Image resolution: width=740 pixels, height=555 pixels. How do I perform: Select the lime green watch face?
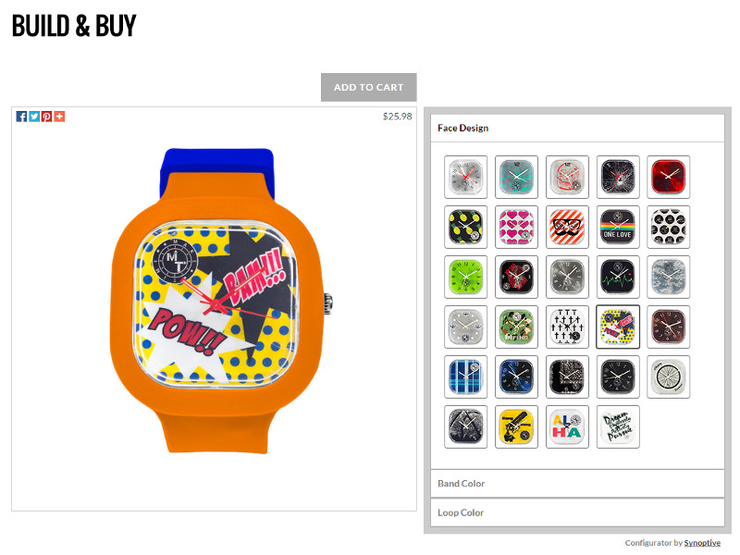[x=466, y=277]
